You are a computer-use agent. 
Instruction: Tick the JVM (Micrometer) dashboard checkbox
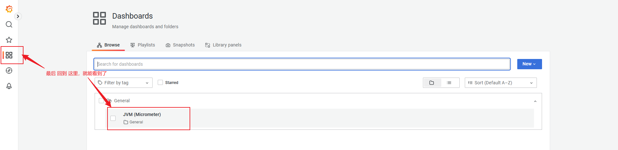[113, 118]
